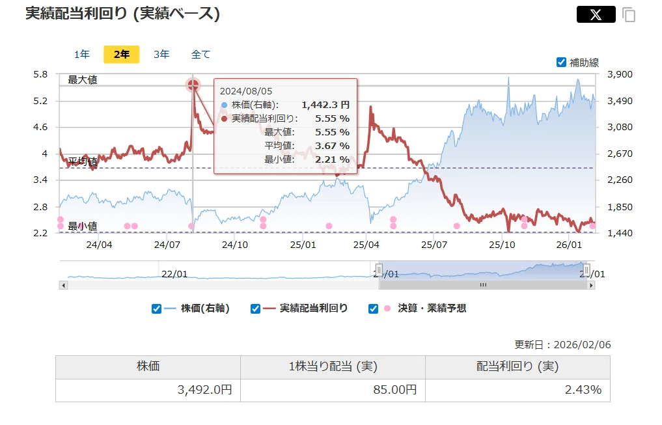The height and width of the screenshot is (425, 662).
Task: Click the 平均値 guide line label
Action: tap(83, 161)
